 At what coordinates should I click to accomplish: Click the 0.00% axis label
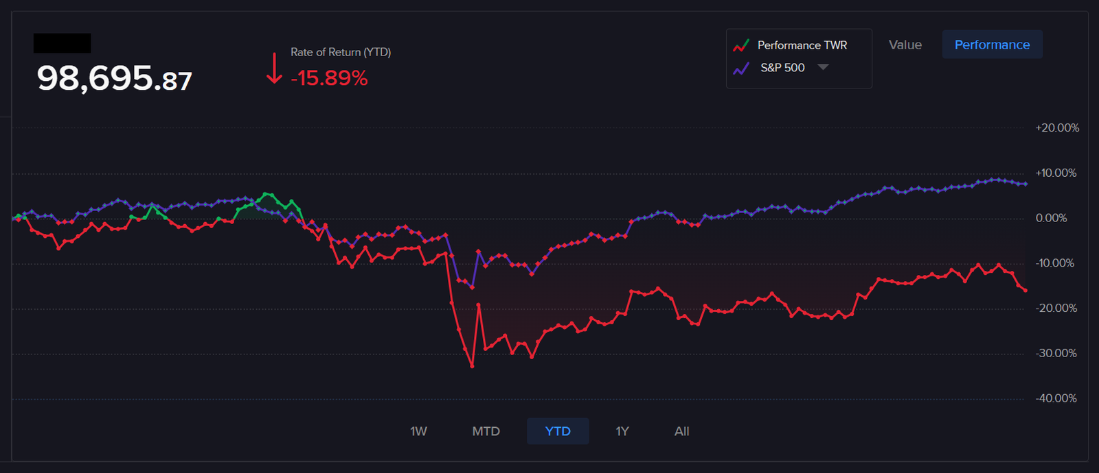click(1051, 218)
